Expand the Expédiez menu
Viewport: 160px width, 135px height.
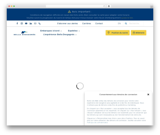74,31
